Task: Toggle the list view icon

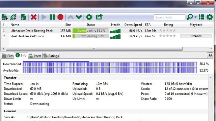Action: (x=201, y=17)
